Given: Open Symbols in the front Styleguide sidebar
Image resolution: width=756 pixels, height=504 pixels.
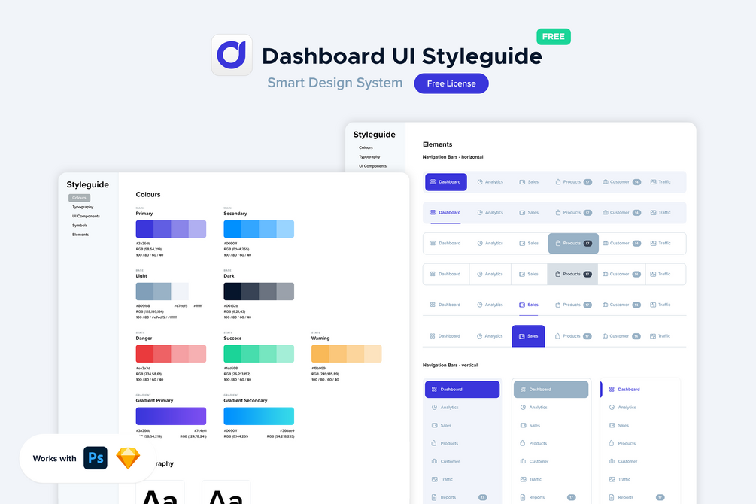Looking at the screenshot, I should pyautogui.click(x=80, y=225).
